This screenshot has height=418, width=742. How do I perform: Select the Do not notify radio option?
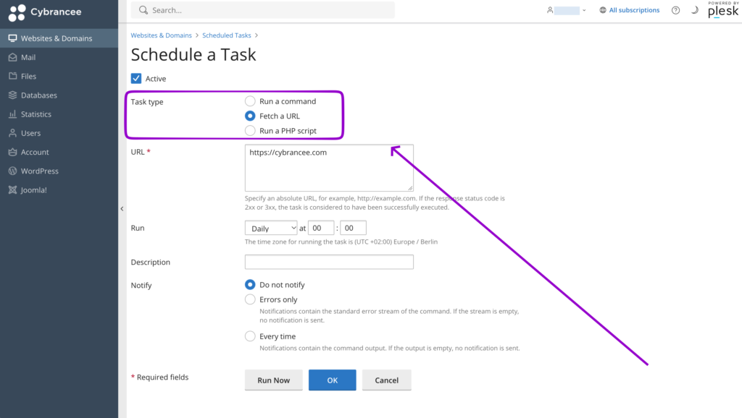click(250, 284)
